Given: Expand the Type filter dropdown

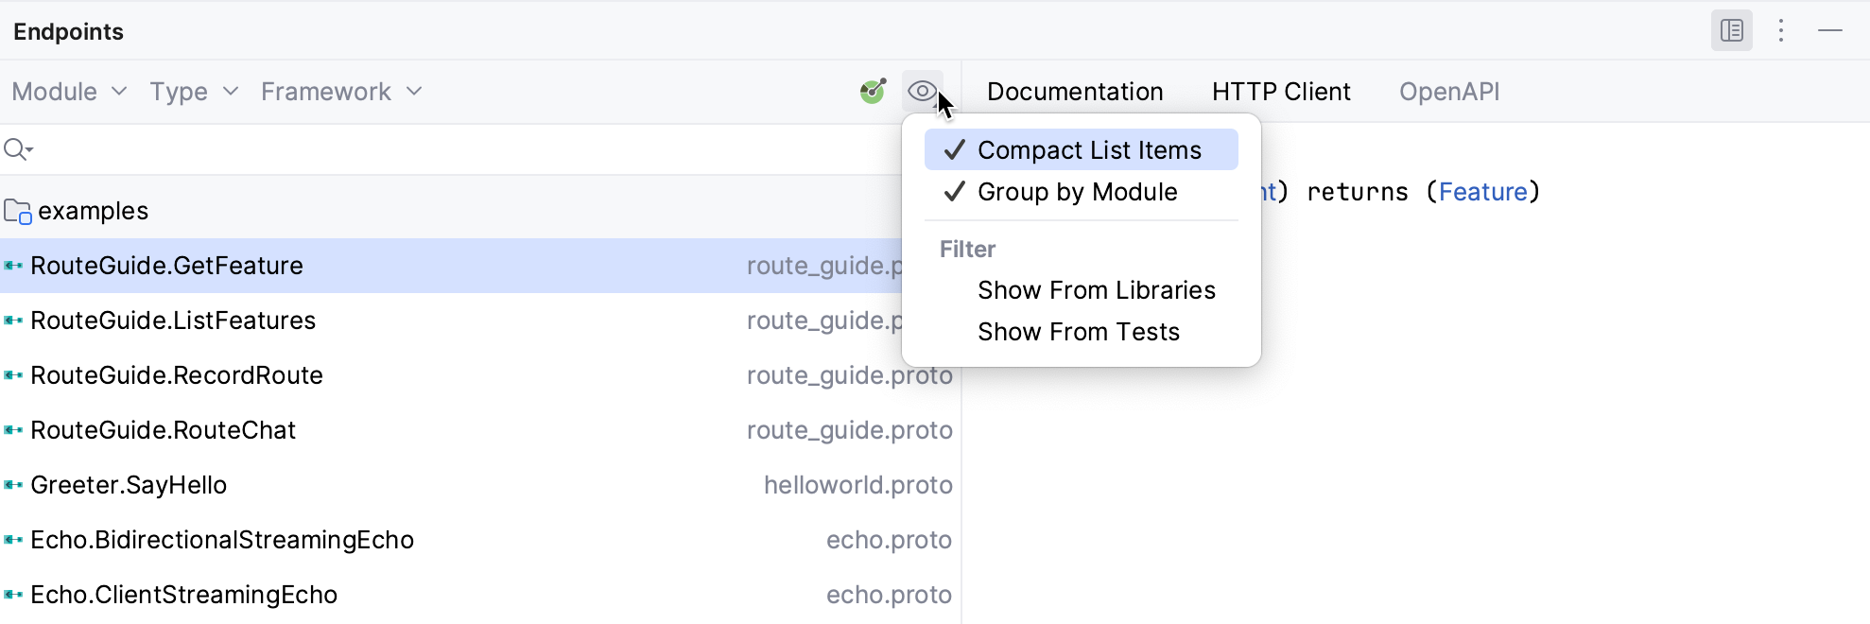Looking at the screenshot, I should coord(194,92).
